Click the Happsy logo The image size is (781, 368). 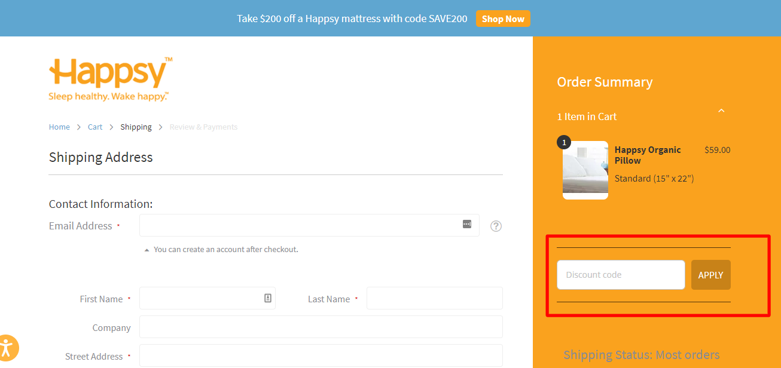(x=111, y=79)
